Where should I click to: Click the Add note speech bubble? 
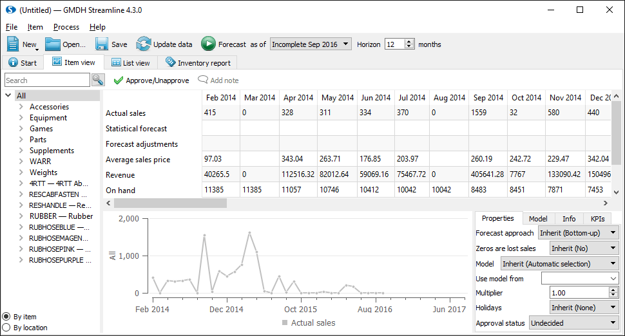tap(203, 80)
